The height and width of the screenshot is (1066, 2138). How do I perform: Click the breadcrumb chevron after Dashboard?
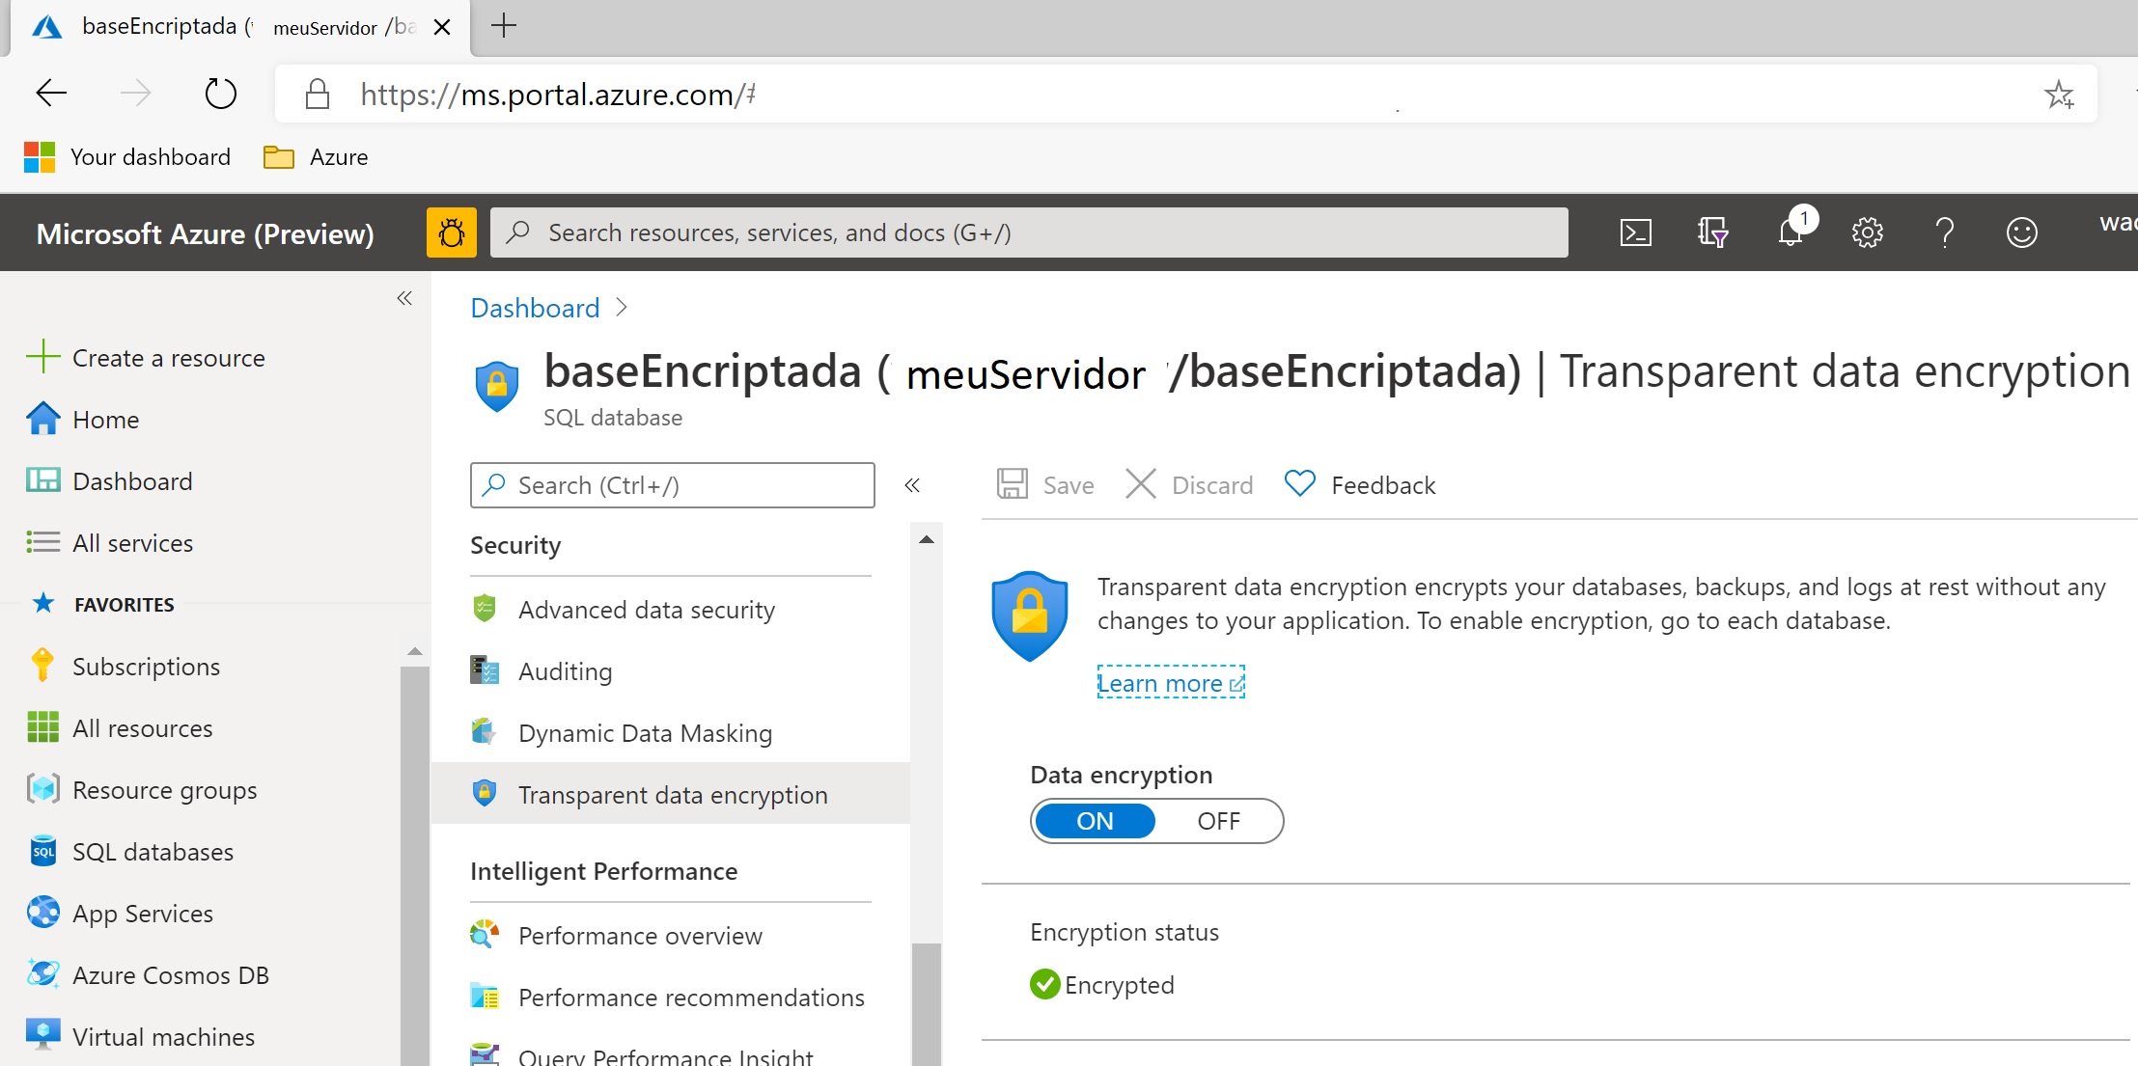[622, 308]
